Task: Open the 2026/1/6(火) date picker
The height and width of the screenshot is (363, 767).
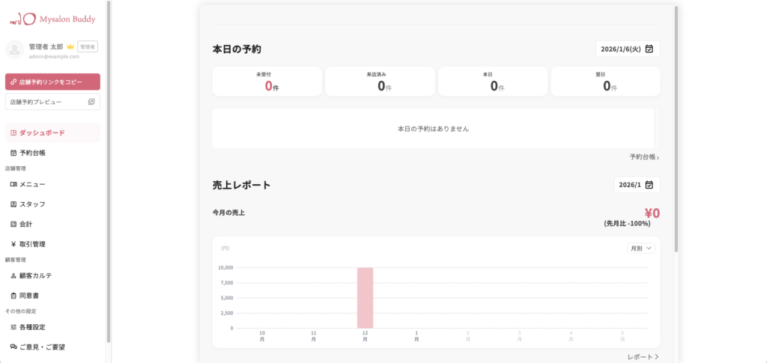Action: pos(628,49)
